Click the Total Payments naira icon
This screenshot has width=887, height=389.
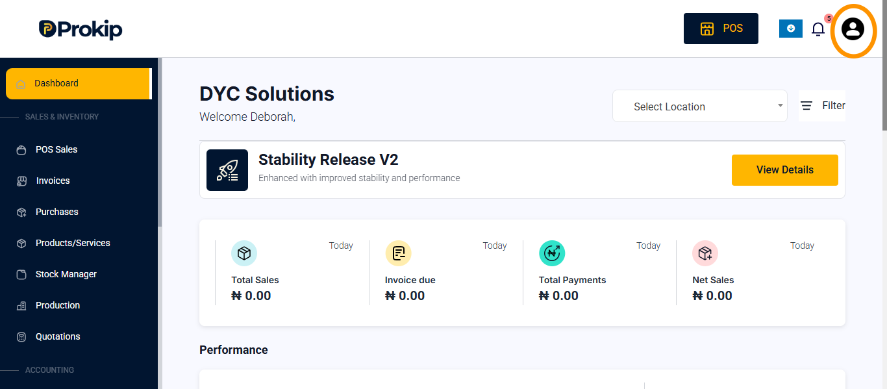(x=552, y=253)
